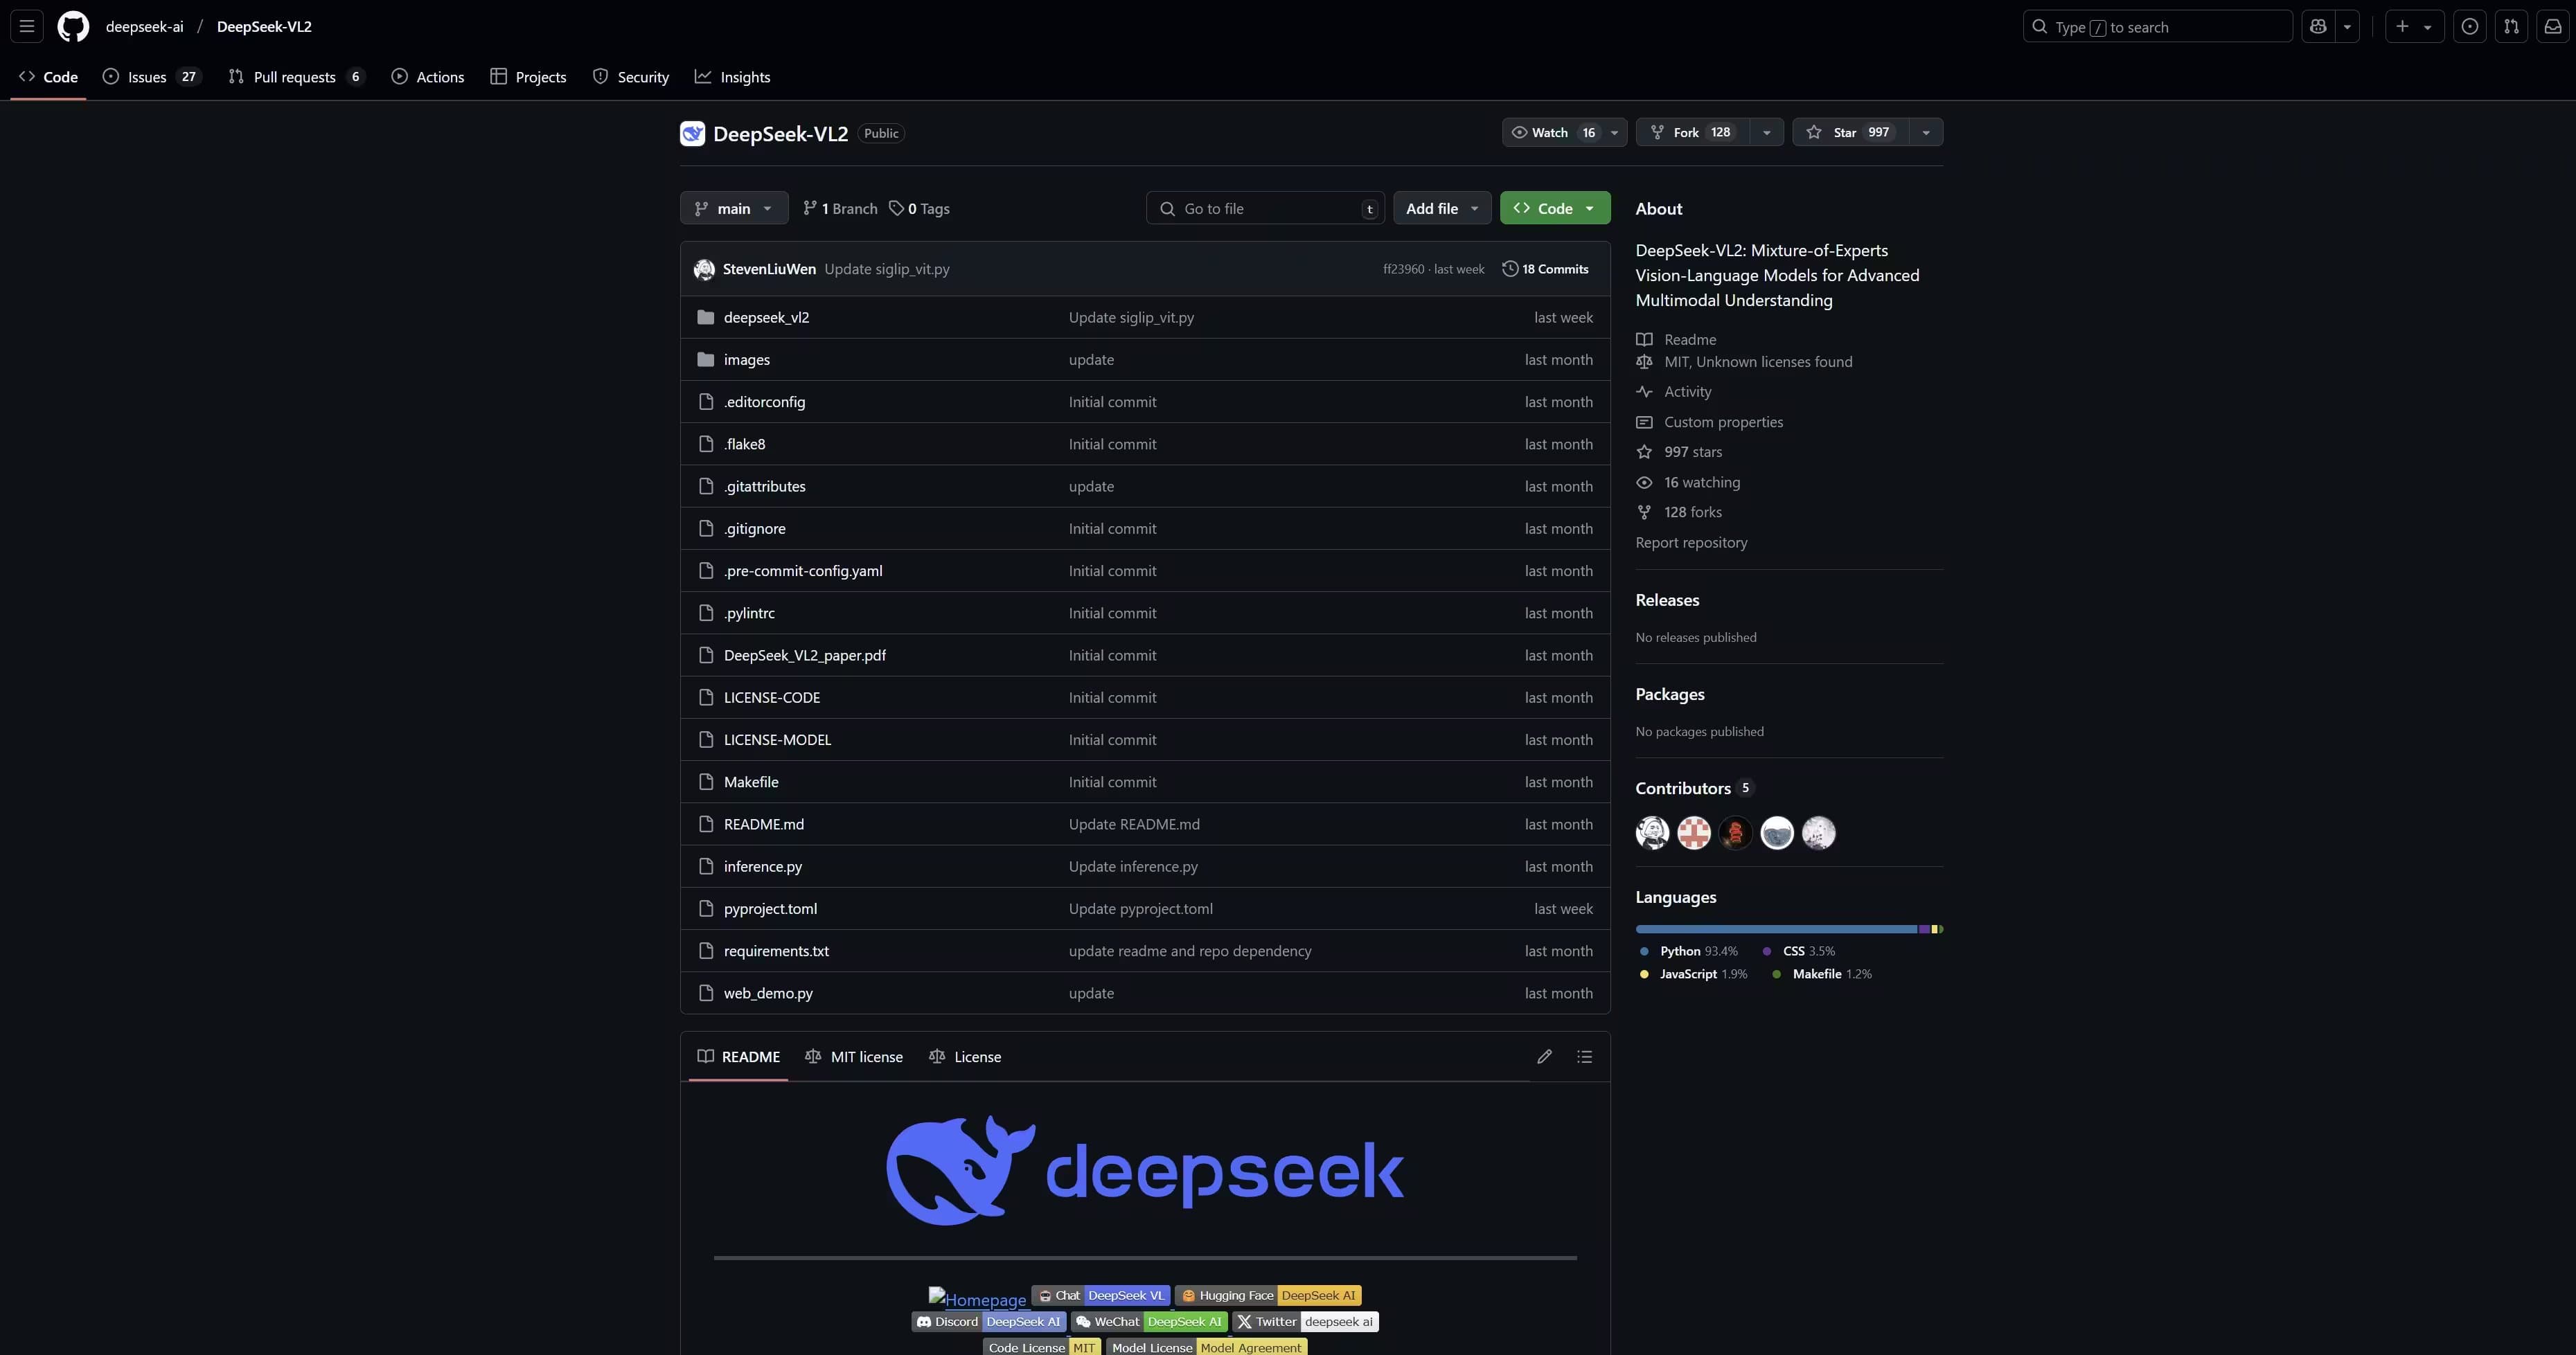View the 1 Branch link

click(840, 208)
